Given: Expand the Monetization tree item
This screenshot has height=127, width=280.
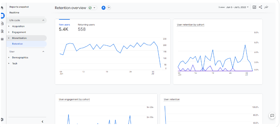Looking at the screenshot, I should pos(9,38).
